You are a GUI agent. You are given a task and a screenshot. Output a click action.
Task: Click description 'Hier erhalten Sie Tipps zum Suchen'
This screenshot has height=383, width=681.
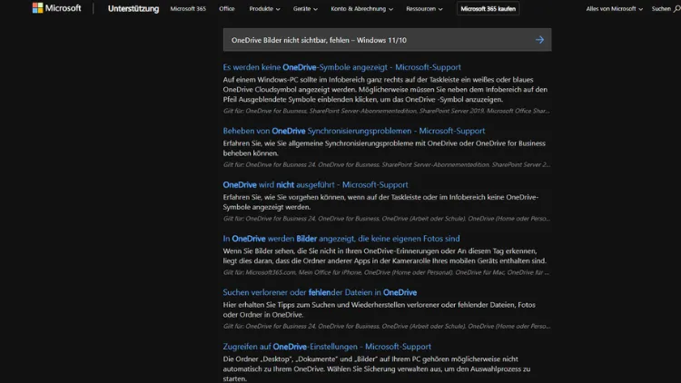(380, 309)
